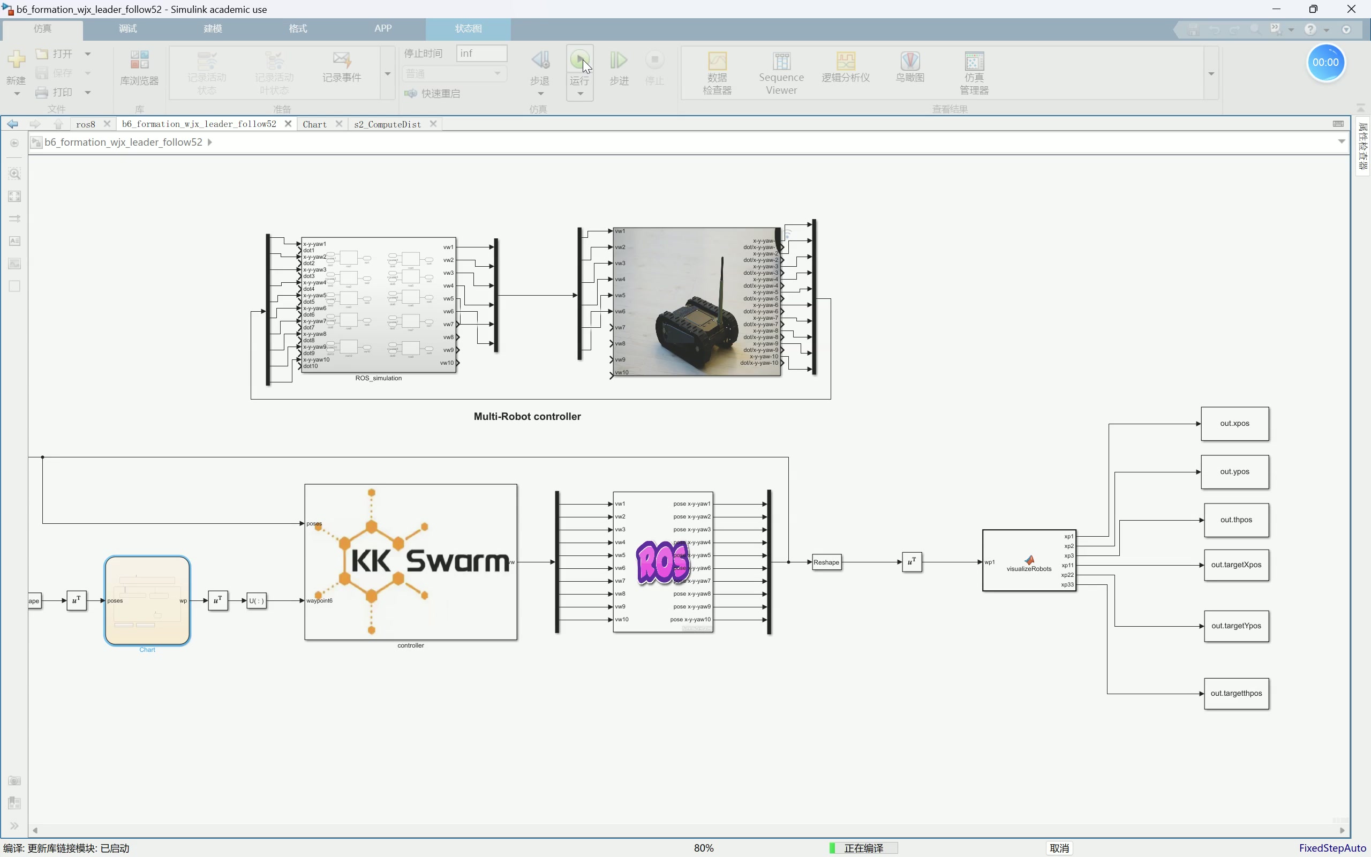Open the Logic Analyzer (逻辑分析仪)
1371x857 pixels.
(x=845, y=68)
